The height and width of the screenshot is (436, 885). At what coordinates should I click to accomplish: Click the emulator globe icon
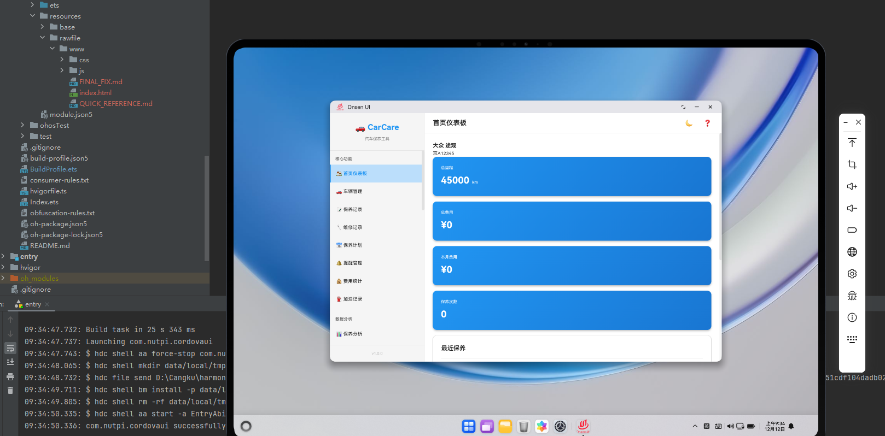852,252
